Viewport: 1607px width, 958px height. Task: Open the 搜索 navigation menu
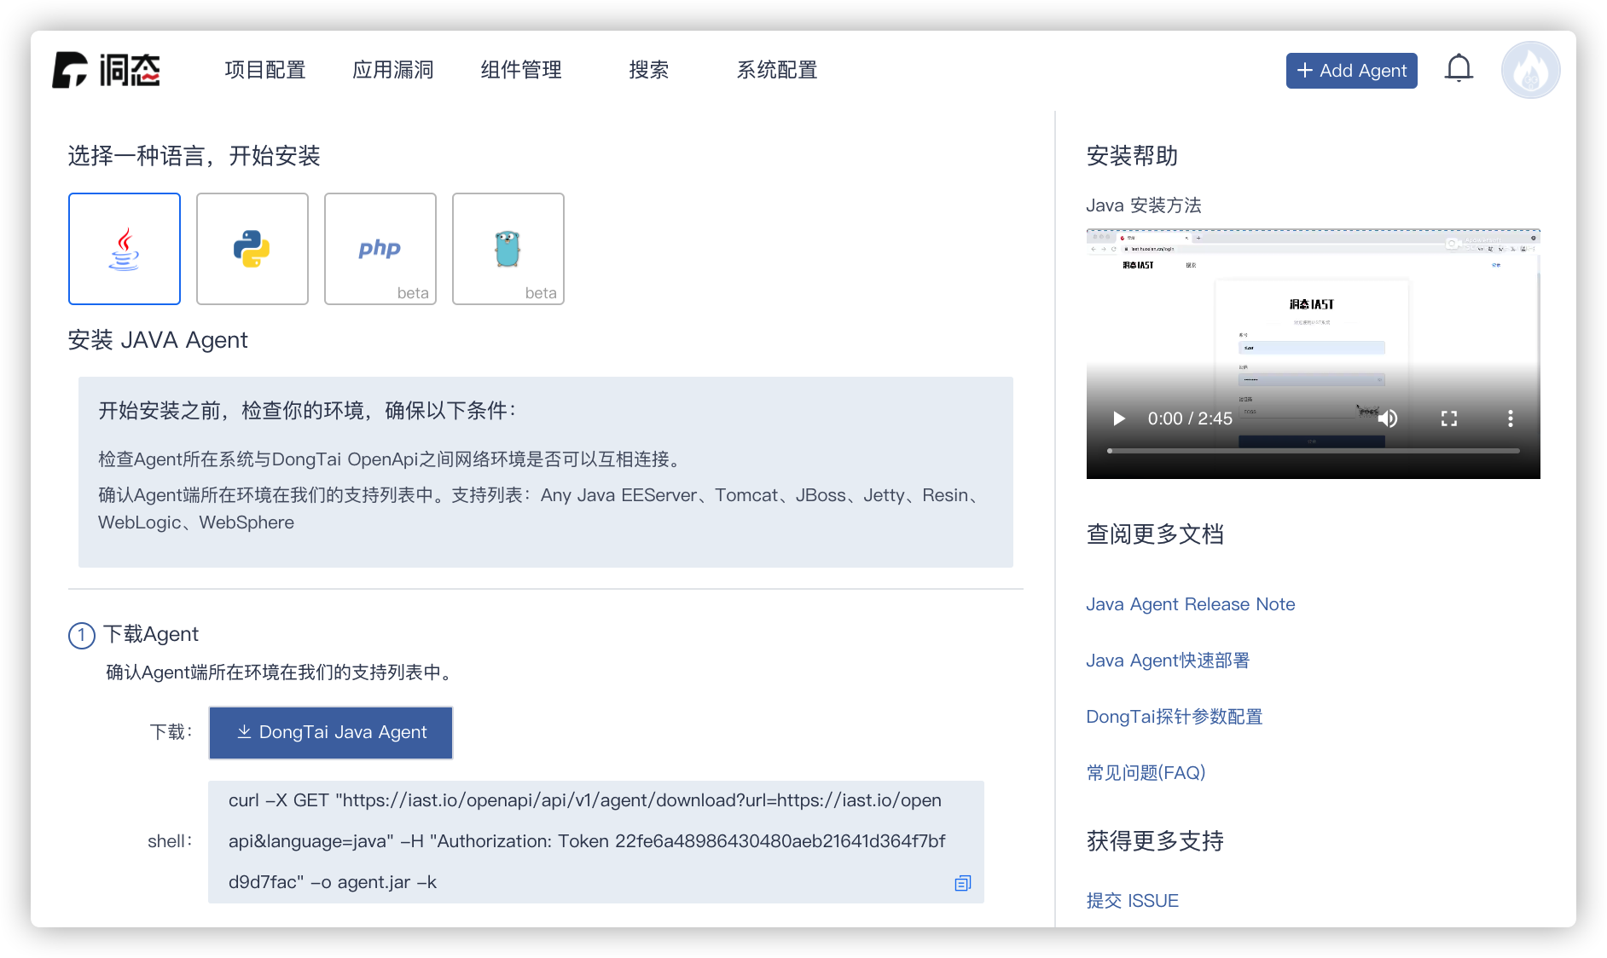click(x=650, y=71)
